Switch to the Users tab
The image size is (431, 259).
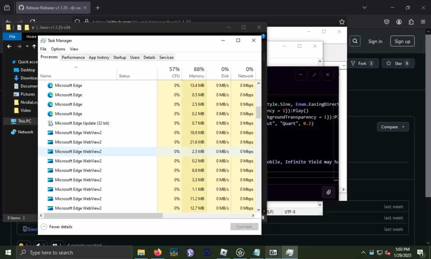135,57
